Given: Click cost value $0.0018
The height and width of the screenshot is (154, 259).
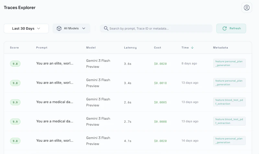Looking at the screenshot, I should click(160, 83).
